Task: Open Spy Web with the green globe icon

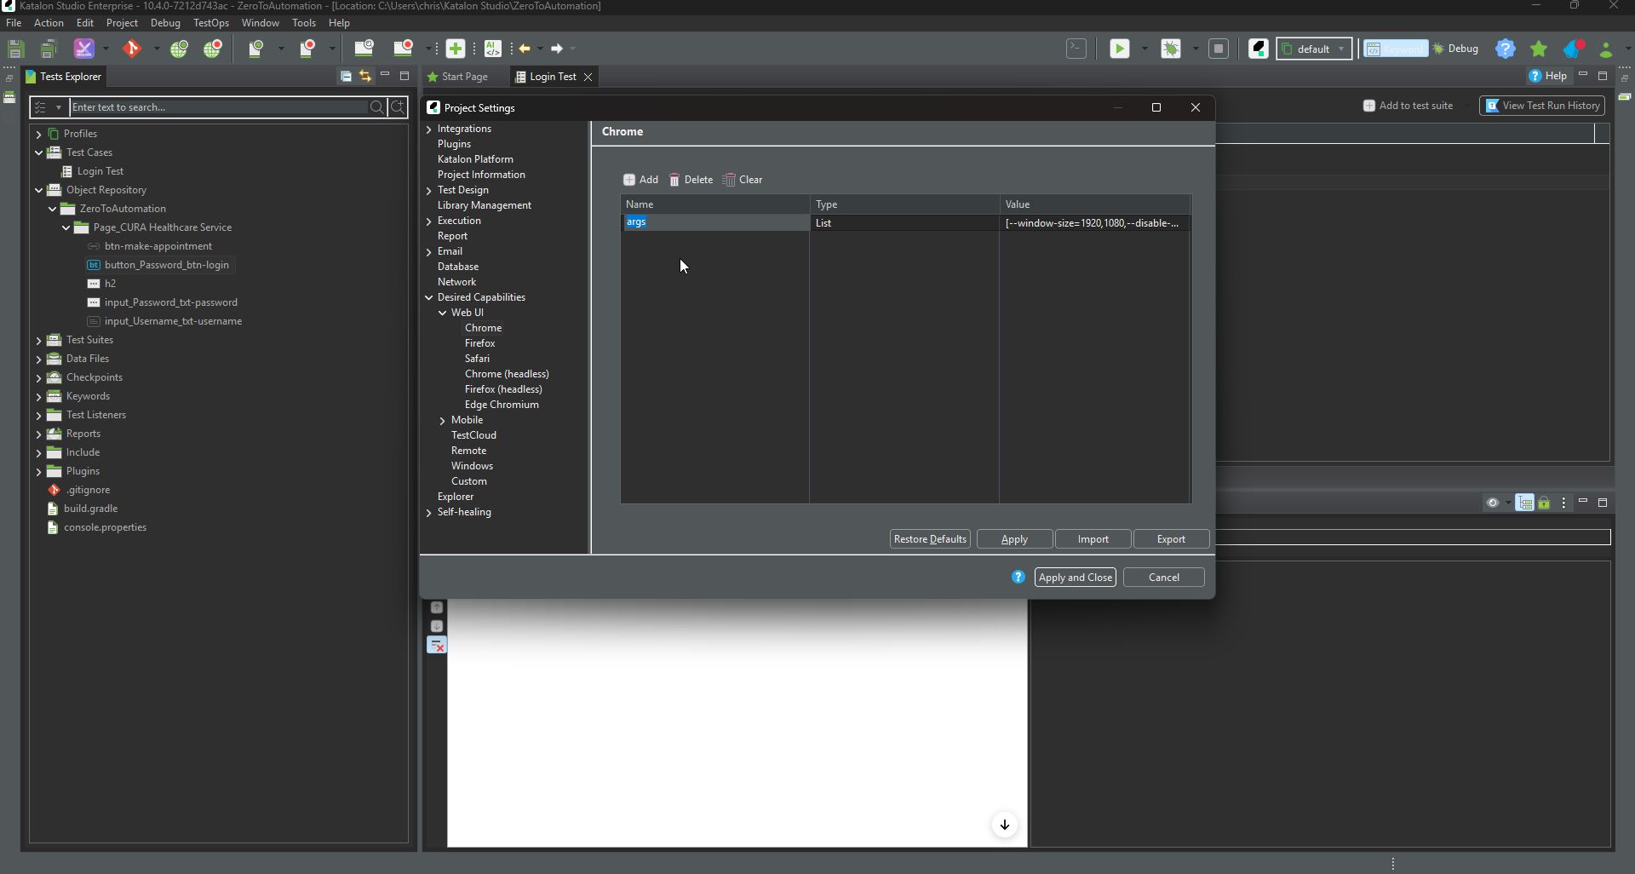Action: tap(179, 49)
